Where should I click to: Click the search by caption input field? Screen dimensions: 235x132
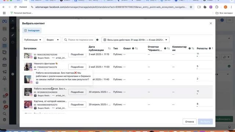coord(79,40)
